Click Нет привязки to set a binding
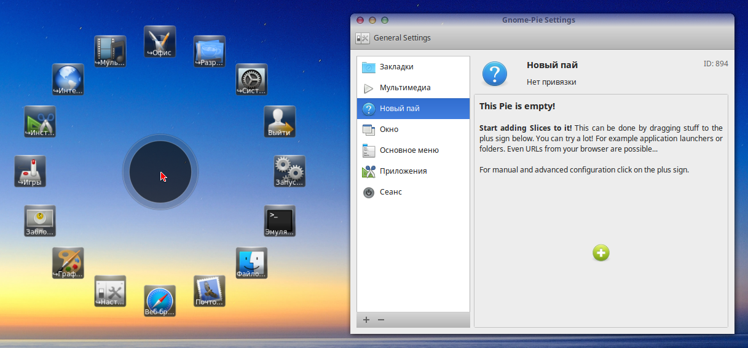The width and height of the screenshot is (748, 348). tap(551, 82)
